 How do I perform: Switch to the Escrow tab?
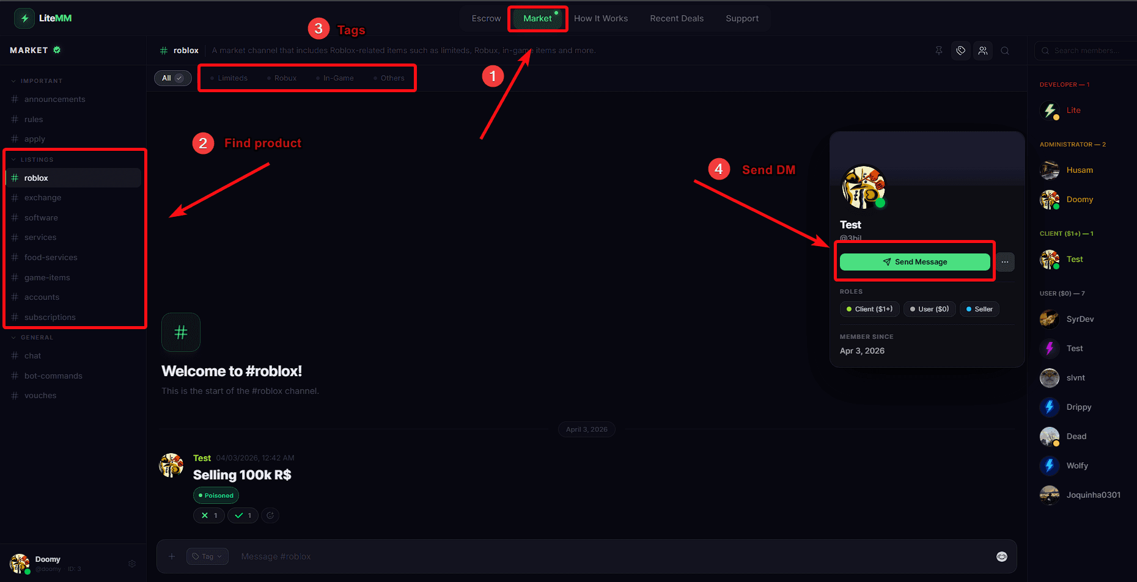(486, 18)
